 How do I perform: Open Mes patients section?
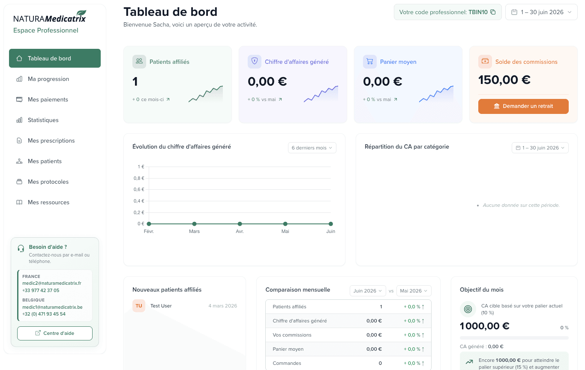click(x=55, y=161)
